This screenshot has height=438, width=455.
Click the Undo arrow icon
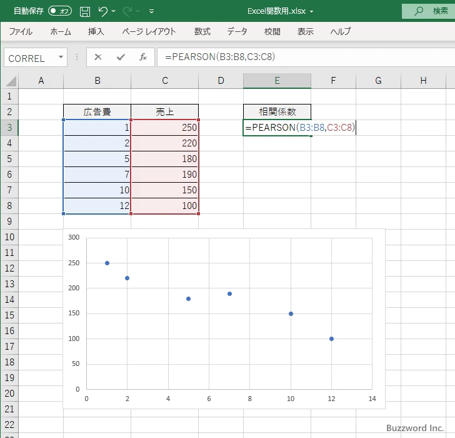[103, 11]
